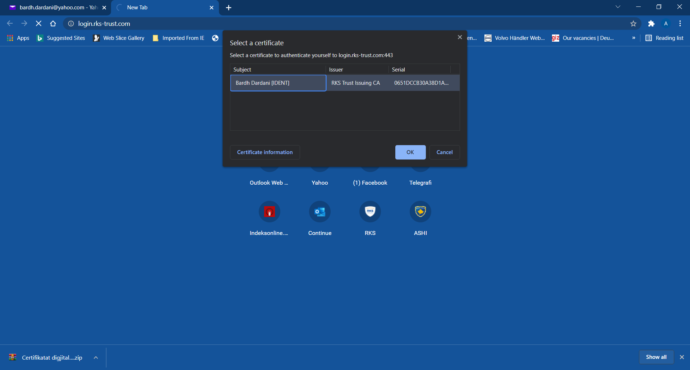Close the certificate dialog
The image size is (690, 370).
[460, 37]
